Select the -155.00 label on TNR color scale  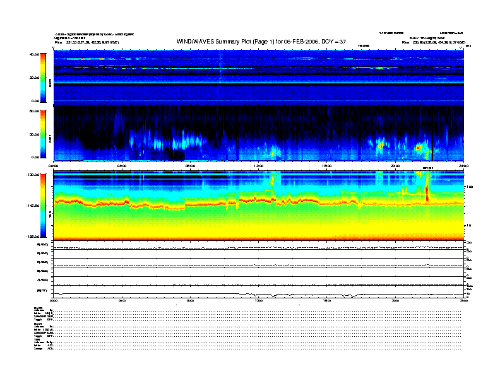(33, 237)
